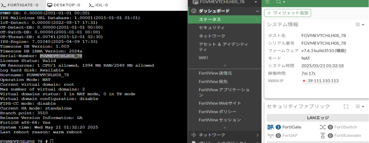The height and width of the screenshot is (143, 369).
Task: Switch to the FORTIGATE-0 console tab
Action: 23,5
